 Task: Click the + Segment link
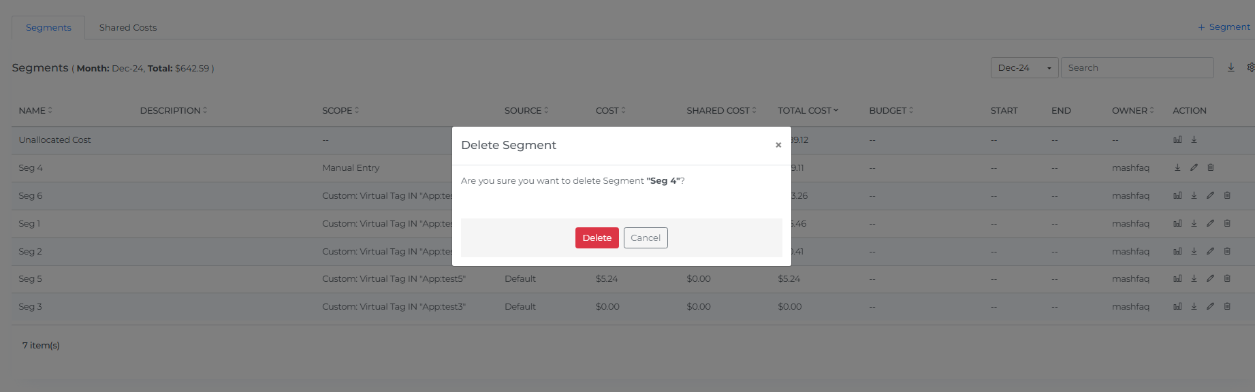[x=1224, y=27]
